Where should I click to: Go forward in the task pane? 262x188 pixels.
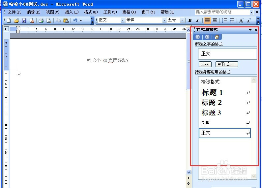(207, 37)
